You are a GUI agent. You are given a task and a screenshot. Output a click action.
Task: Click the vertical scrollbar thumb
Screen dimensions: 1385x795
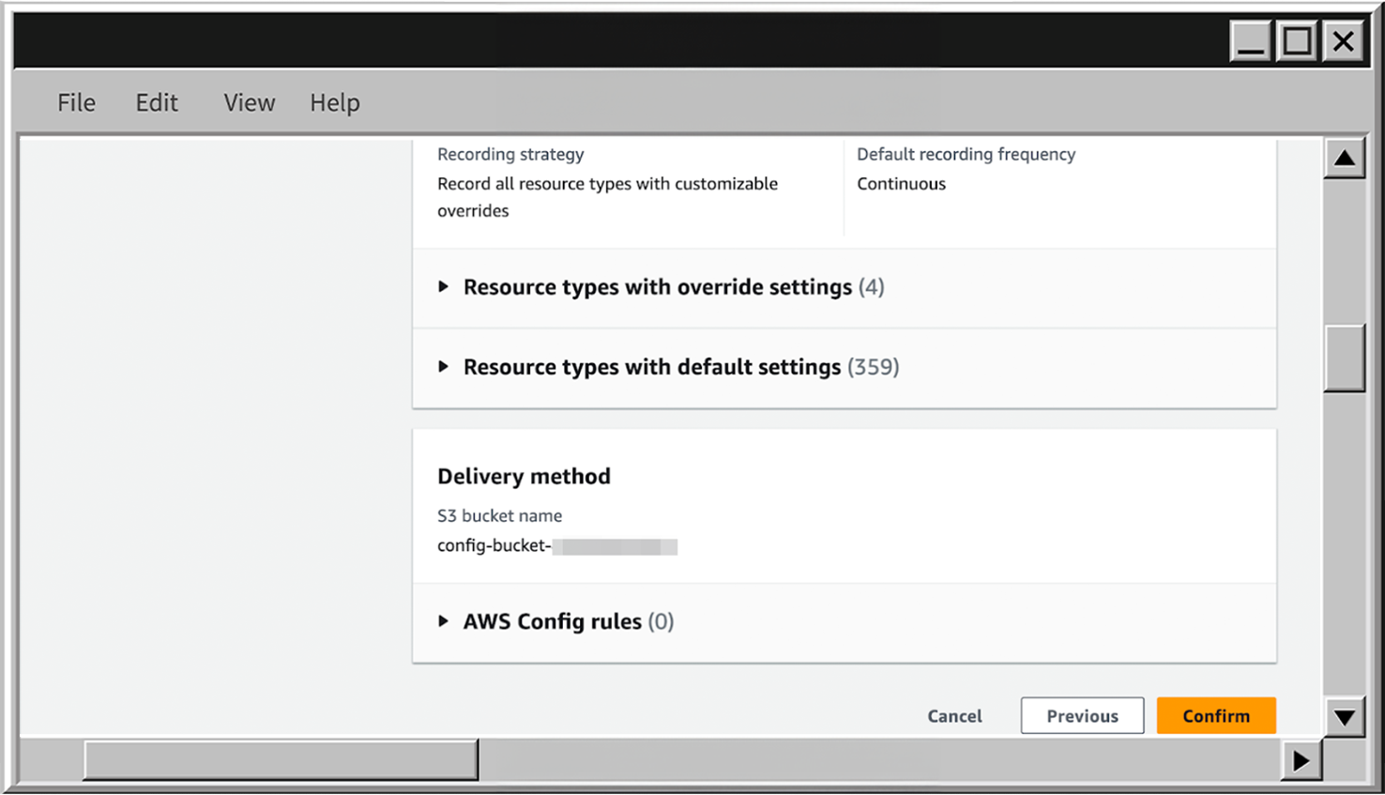(1345, 358)
